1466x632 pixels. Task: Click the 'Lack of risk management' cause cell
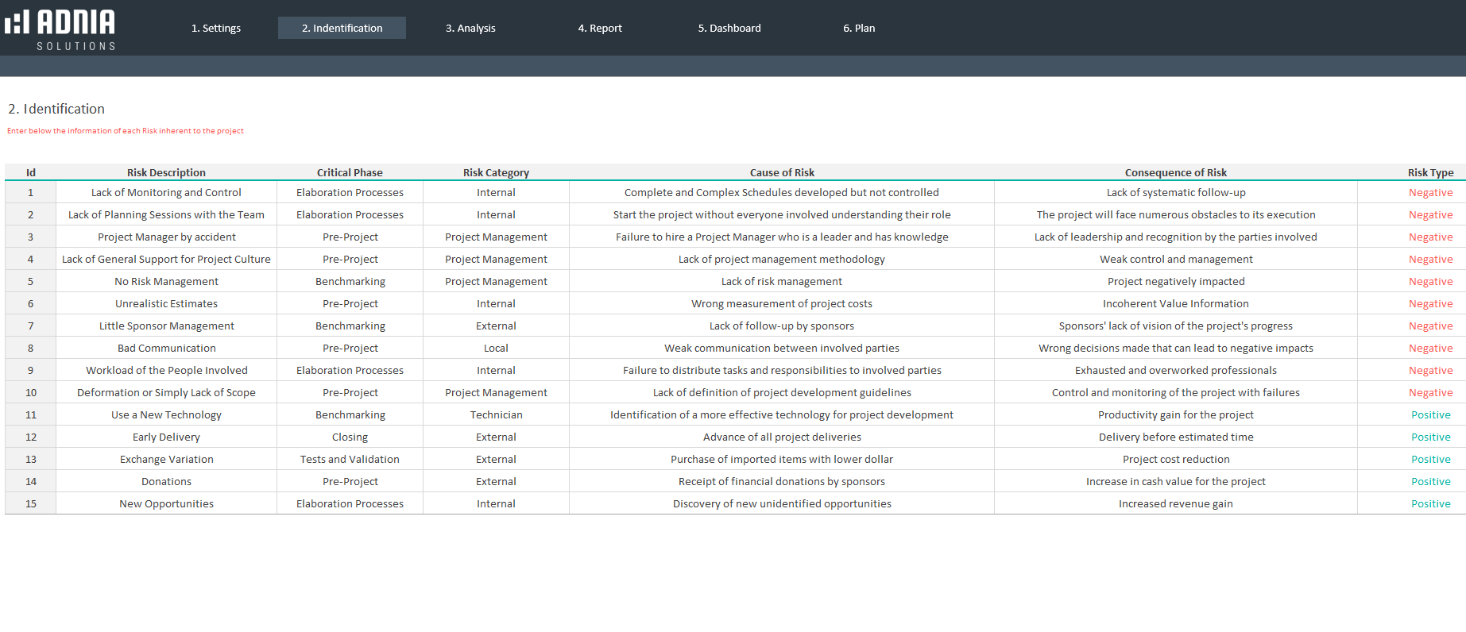click(x=782, y=281)
